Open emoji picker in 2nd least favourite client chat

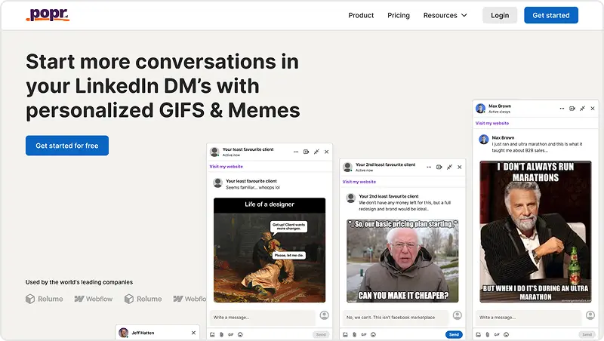click(x=373, y=334)
